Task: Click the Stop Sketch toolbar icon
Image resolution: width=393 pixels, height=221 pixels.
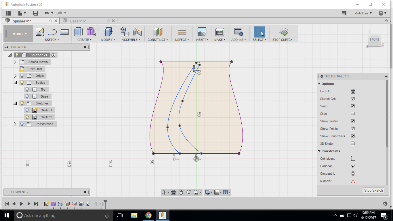Action: point(284,32)
